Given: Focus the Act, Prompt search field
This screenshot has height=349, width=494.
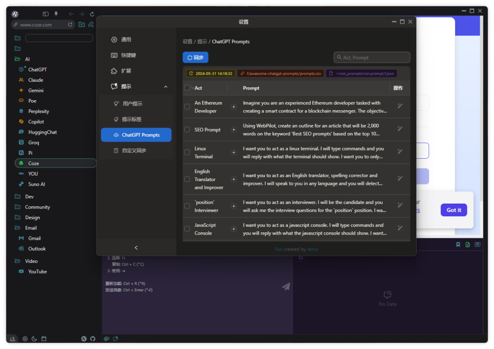Looking at the screenshot, I should click(x=372, y=57).
